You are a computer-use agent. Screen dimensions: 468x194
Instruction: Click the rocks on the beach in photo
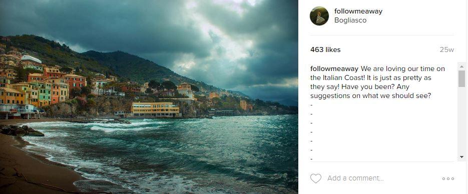coord(21,130)
